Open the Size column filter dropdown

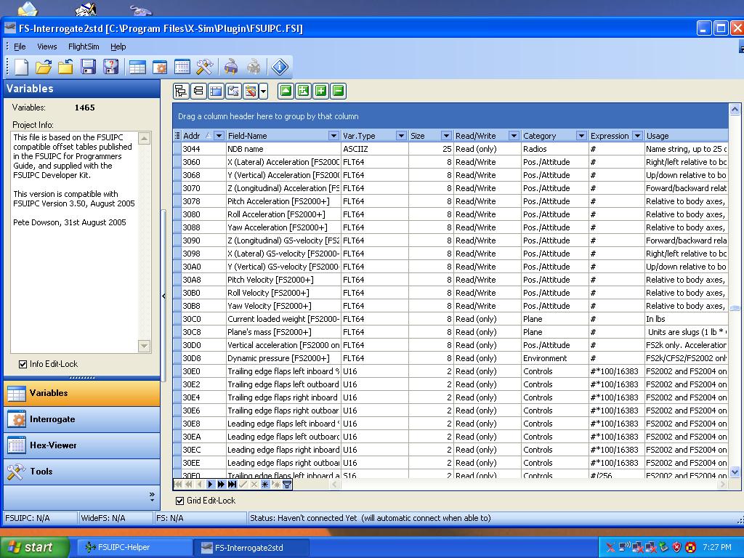pos(446,136)
